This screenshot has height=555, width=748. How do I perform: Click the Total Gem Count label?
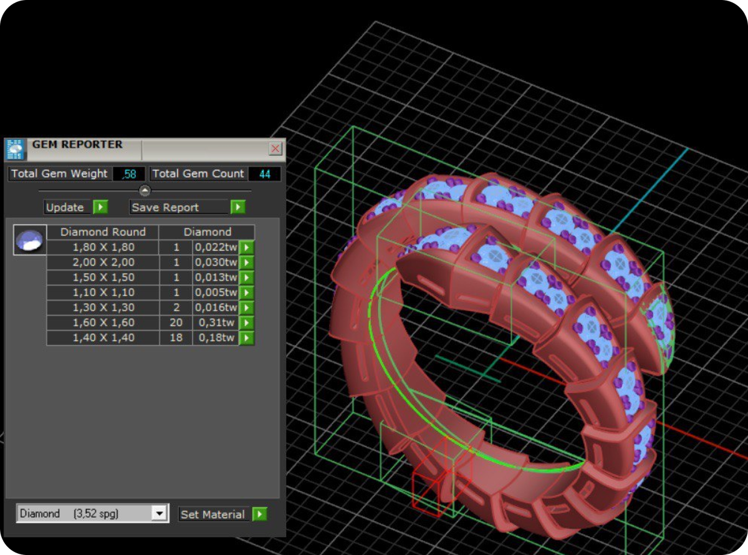tap(198, 174)
